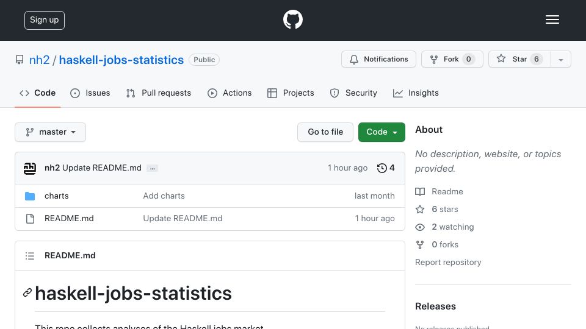Click the Report repository link
Screen dimensions: 586x329
[x=448, y=262]
